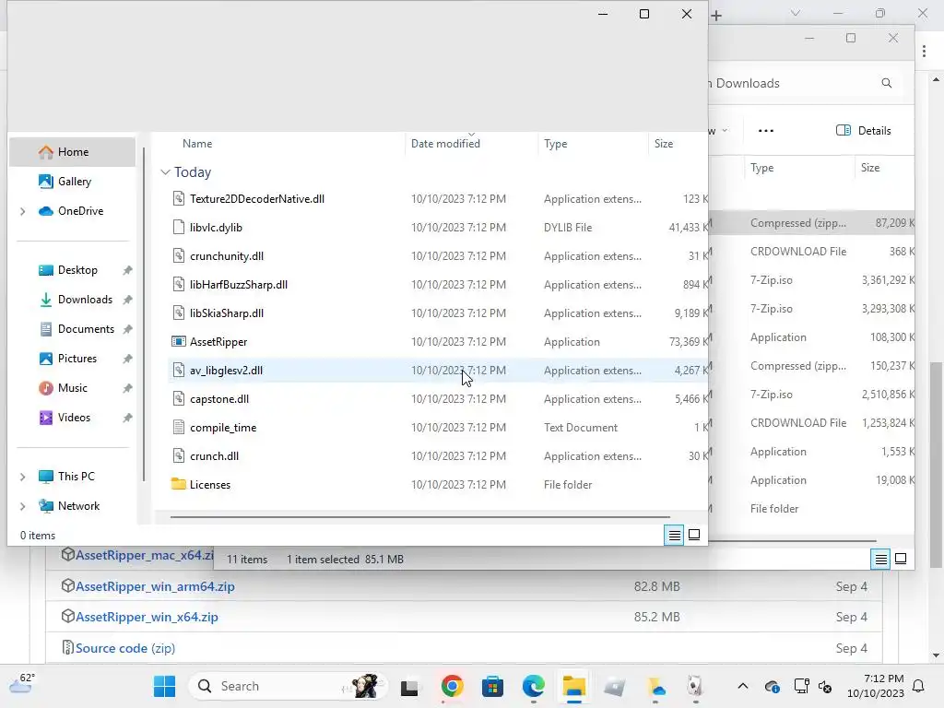Expand the OneDrive tree node
944x708 pixels.
23,211
